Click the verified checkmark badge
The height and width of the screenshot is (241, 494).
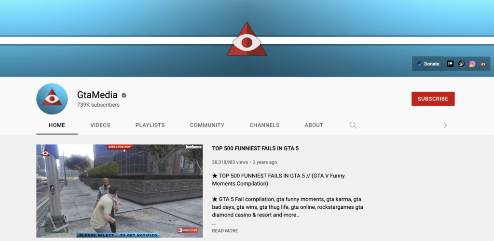124,95
